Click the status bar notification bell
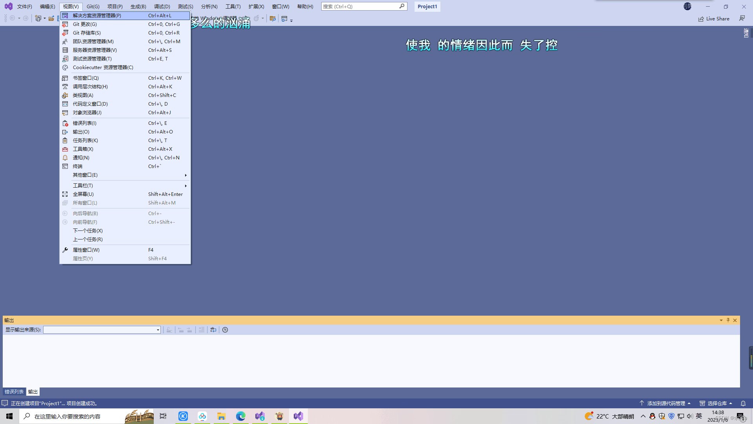753x424 pixels. [743, 403]
